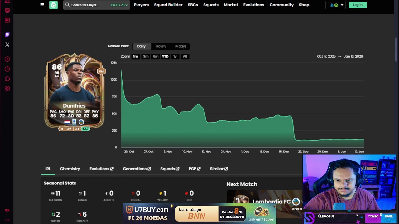The image size is (399, 224).
Task: Open the PlayStation/Xbox platform selector dropdown
Action: tap(335, 5)
